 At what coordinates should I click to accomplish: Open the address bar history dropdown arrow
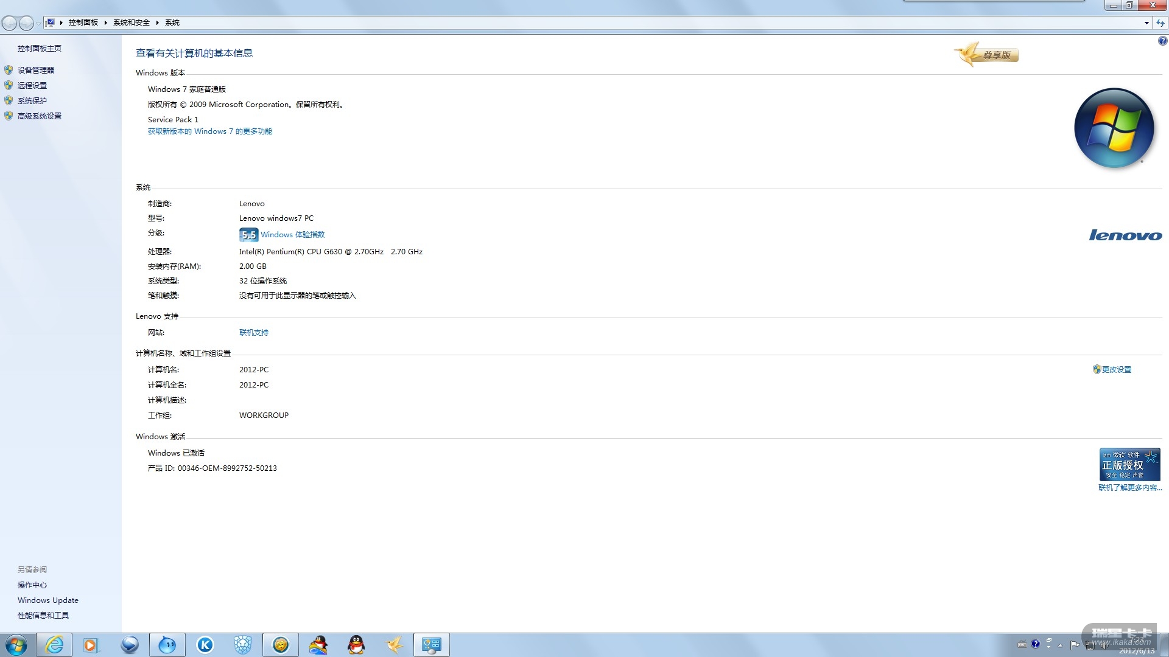click(x=1146, y=23)
